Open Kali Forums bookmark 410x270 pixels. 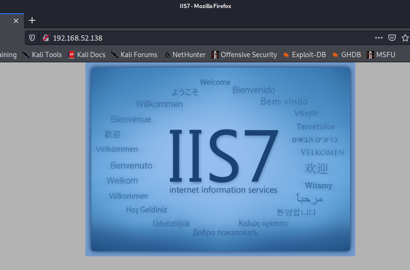click(134, 55)
